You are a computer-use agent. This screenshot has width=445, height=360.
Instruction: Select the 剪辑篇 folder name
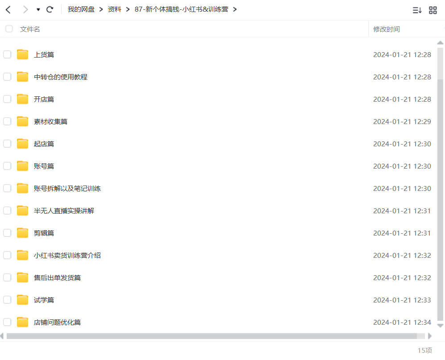44,233
